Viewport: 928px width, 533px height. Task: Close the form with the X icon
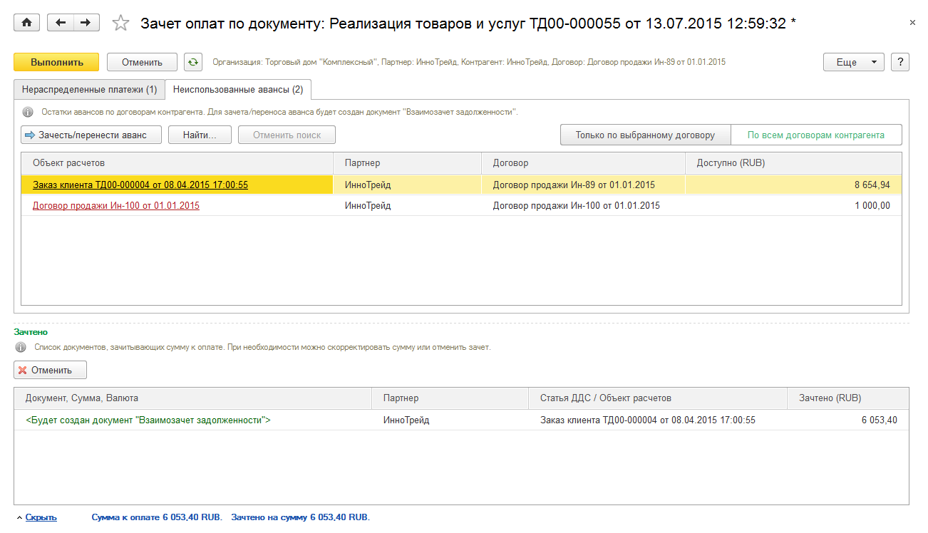tap(912, 23)
